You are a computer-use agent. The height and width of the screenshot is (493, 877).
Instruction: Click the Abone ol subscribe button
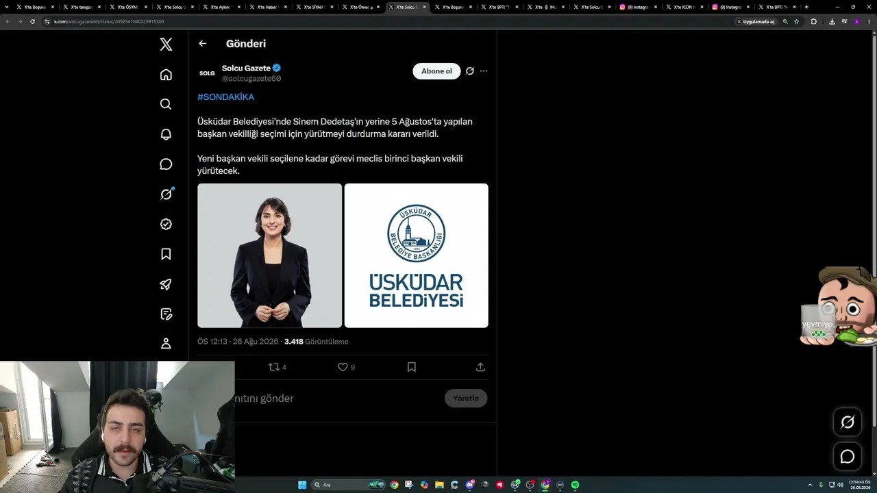click(x=436, y=71)
